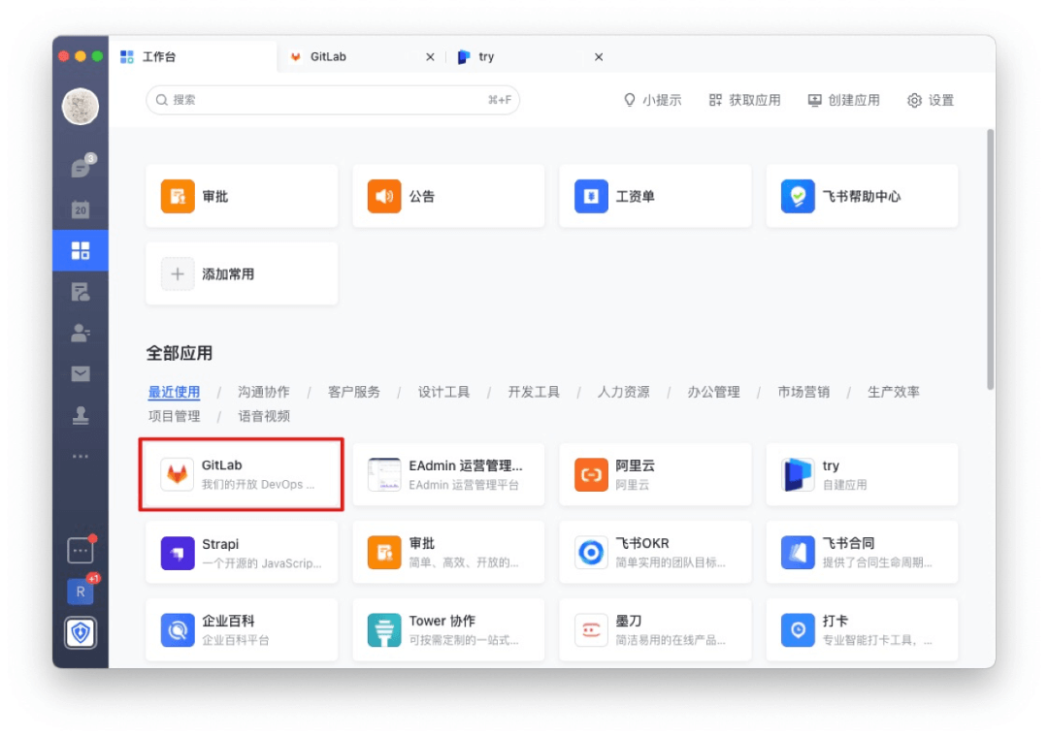
Task: Click the shield icon at sidebar bottom
Action: click(x=81, y=632)
